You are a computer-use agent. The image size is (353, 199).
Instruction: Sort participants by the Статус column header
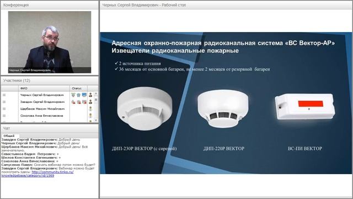(x=78, y=88)
